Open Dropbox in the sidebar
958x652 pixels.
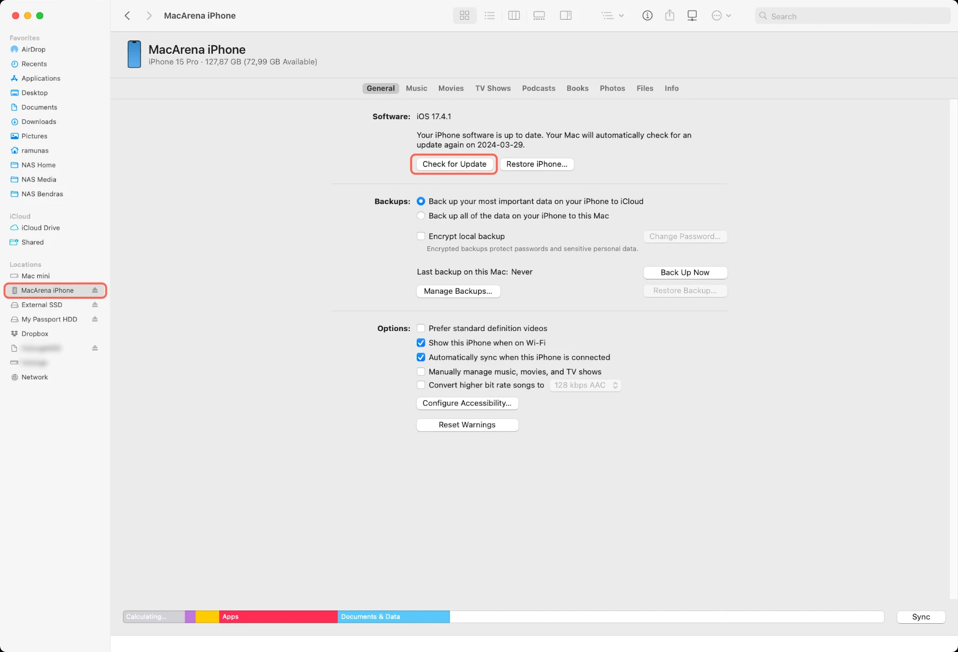[35, 334]
